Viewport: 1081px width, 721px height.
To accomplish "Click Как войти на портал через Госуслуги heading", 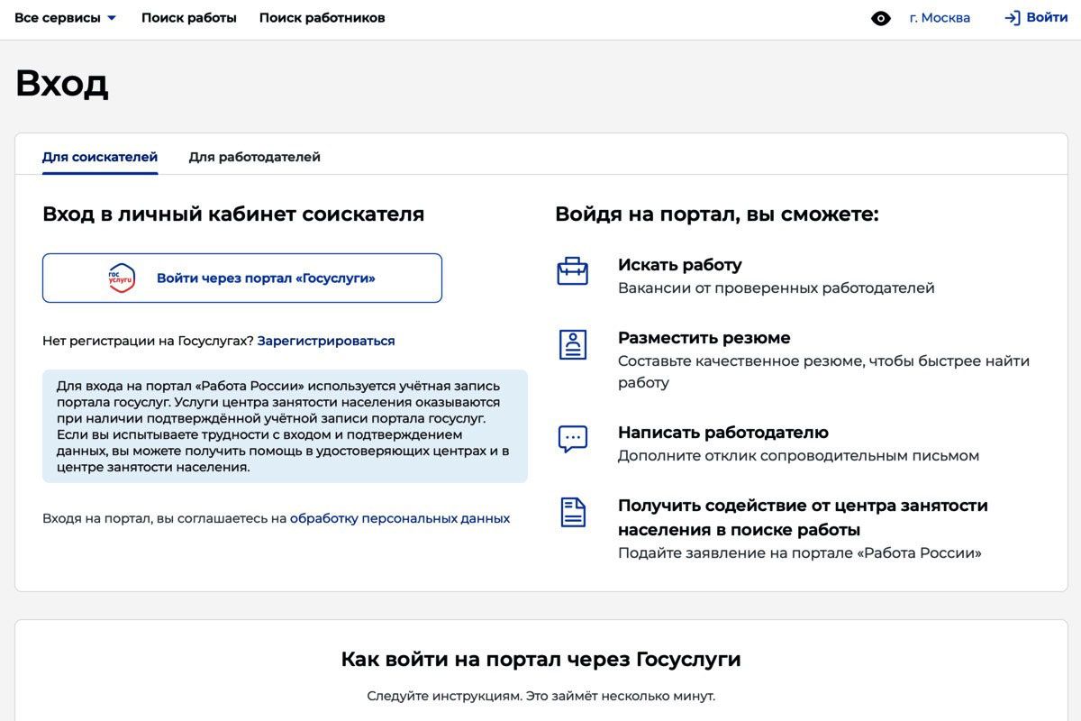I will click(540, 659).
